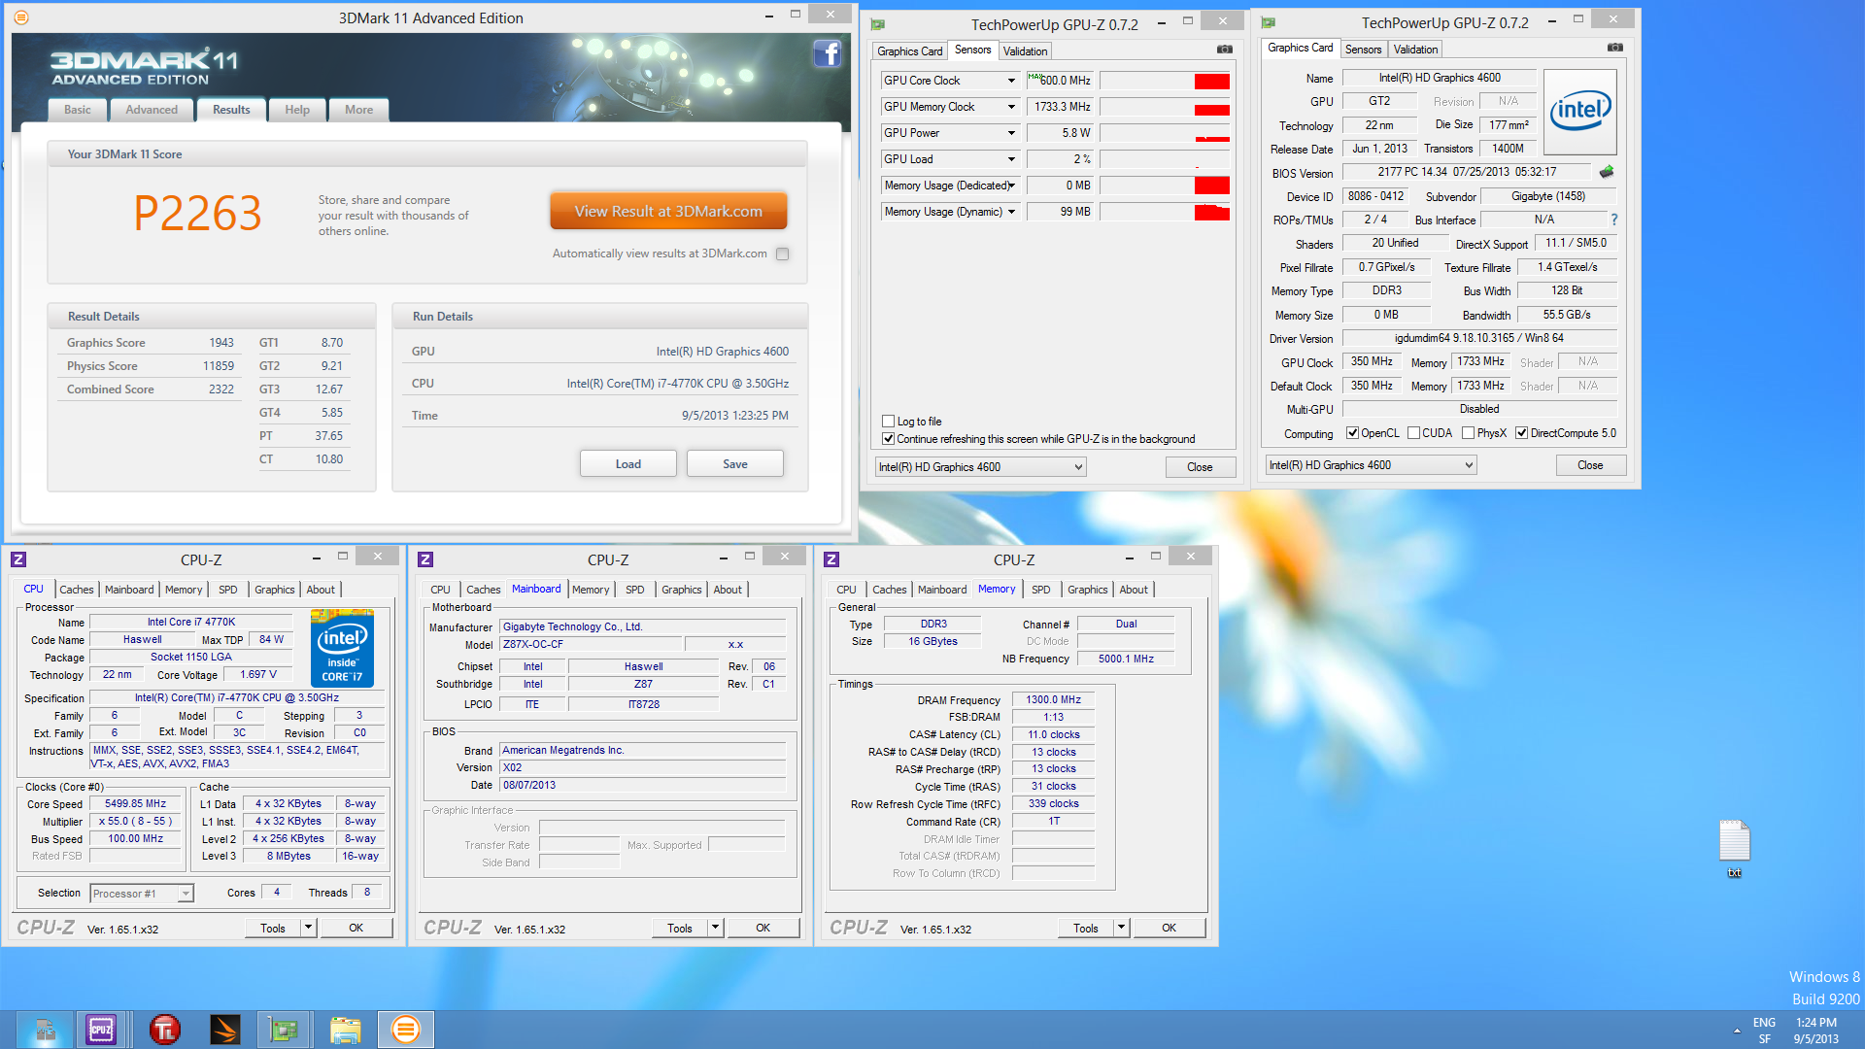1865x1049 pixels.
Task: Click the CPU-Z Memory window Z icon
Action: pyautogui.click(x=831, y=559)
